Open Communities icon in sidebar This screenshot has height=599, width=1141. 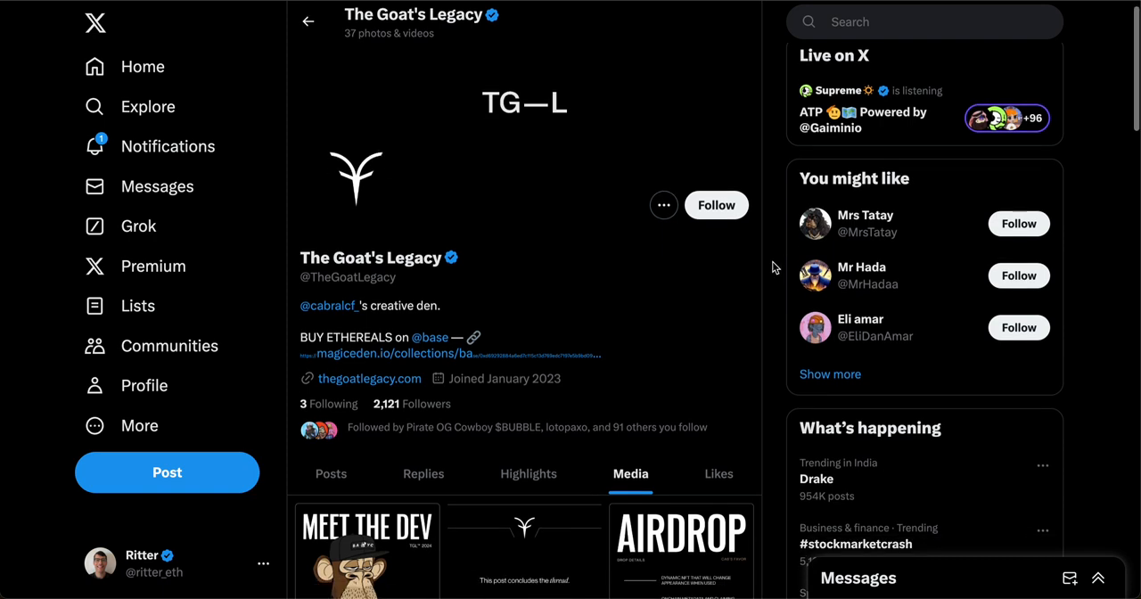(x=94, y=346)
